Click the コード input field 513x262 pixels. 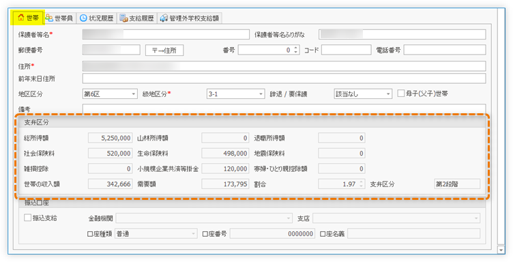coord(346,50)
